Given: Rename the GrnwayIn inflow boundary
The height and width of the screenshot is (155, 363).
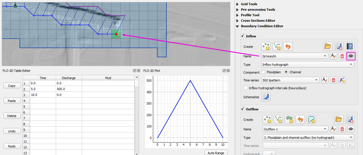Looking at the screenshot, I should (333, 56).
